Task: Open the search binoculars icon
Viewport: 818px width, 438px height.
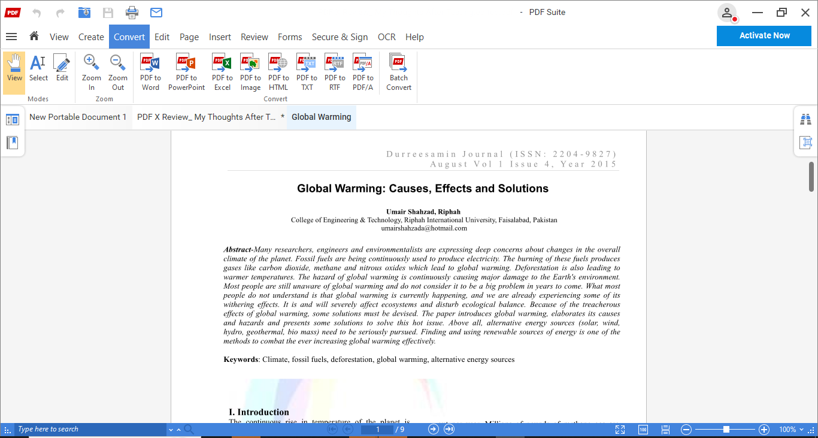Action: point(805,119)
